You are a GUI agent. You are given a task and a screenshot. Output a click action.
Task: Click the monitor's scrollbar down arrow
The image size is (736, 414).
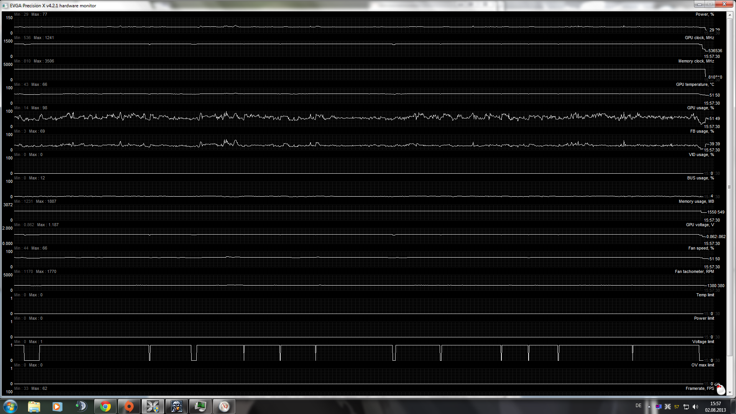(729, 393)
